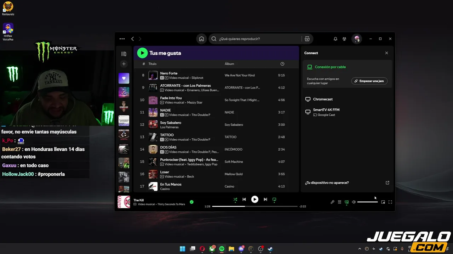
Task: Open Thirty Seconds To Mars artist link
Action: (171, 204)
